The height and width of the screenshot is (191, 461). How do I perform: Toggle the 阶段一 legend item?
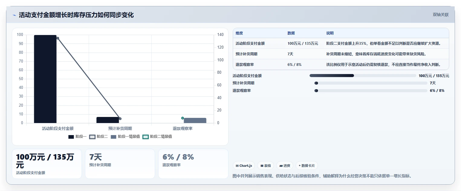pos(77,137)
